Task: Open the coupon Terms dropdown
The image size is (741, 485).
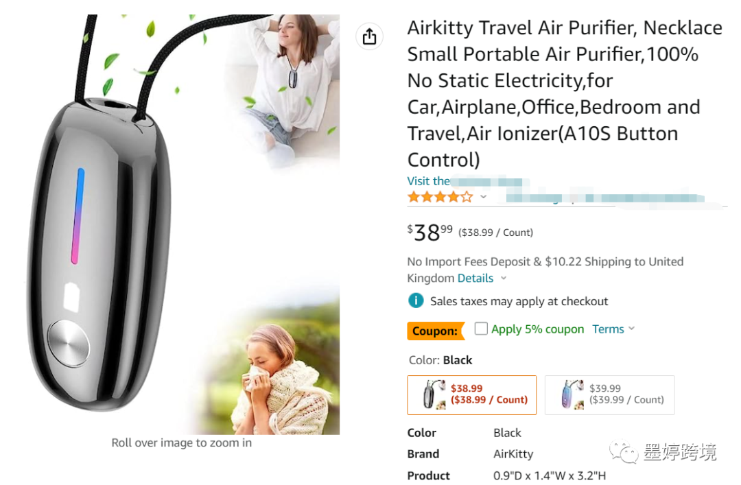Action: click(613, 329)
